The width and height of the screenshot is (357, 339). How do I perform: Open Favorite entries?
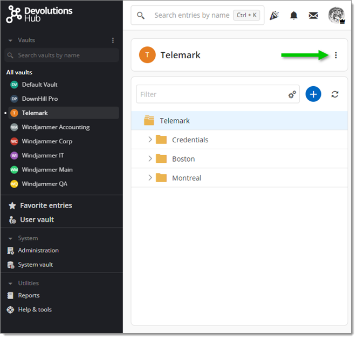(46, 205)
